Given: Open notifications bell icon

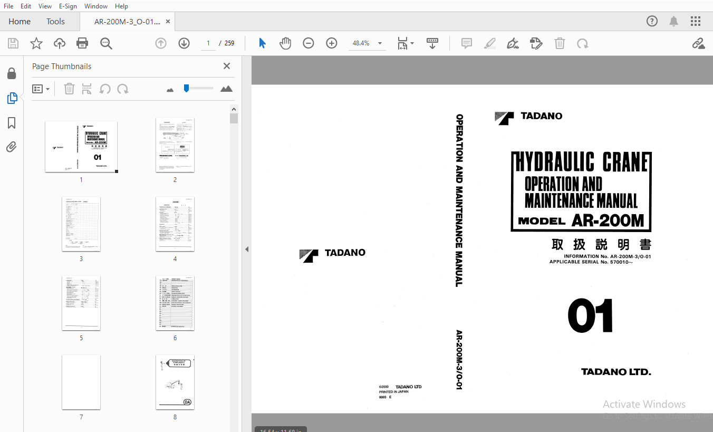Looking at the screenshot, I should click(674, 21).
